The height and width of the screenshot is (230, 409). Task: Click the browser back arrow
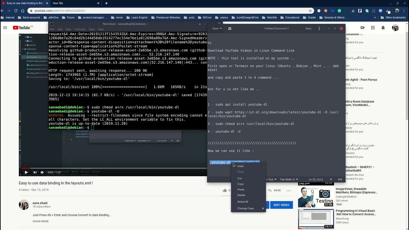tap(3, 11)
